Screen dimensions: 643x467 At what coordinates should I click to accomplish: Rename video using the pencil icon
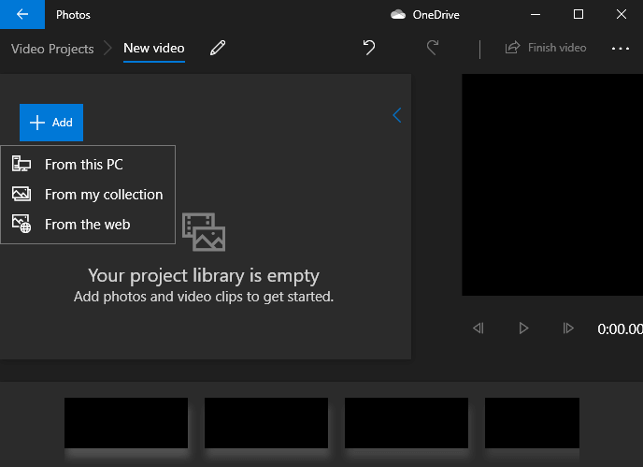click(218, 48)
